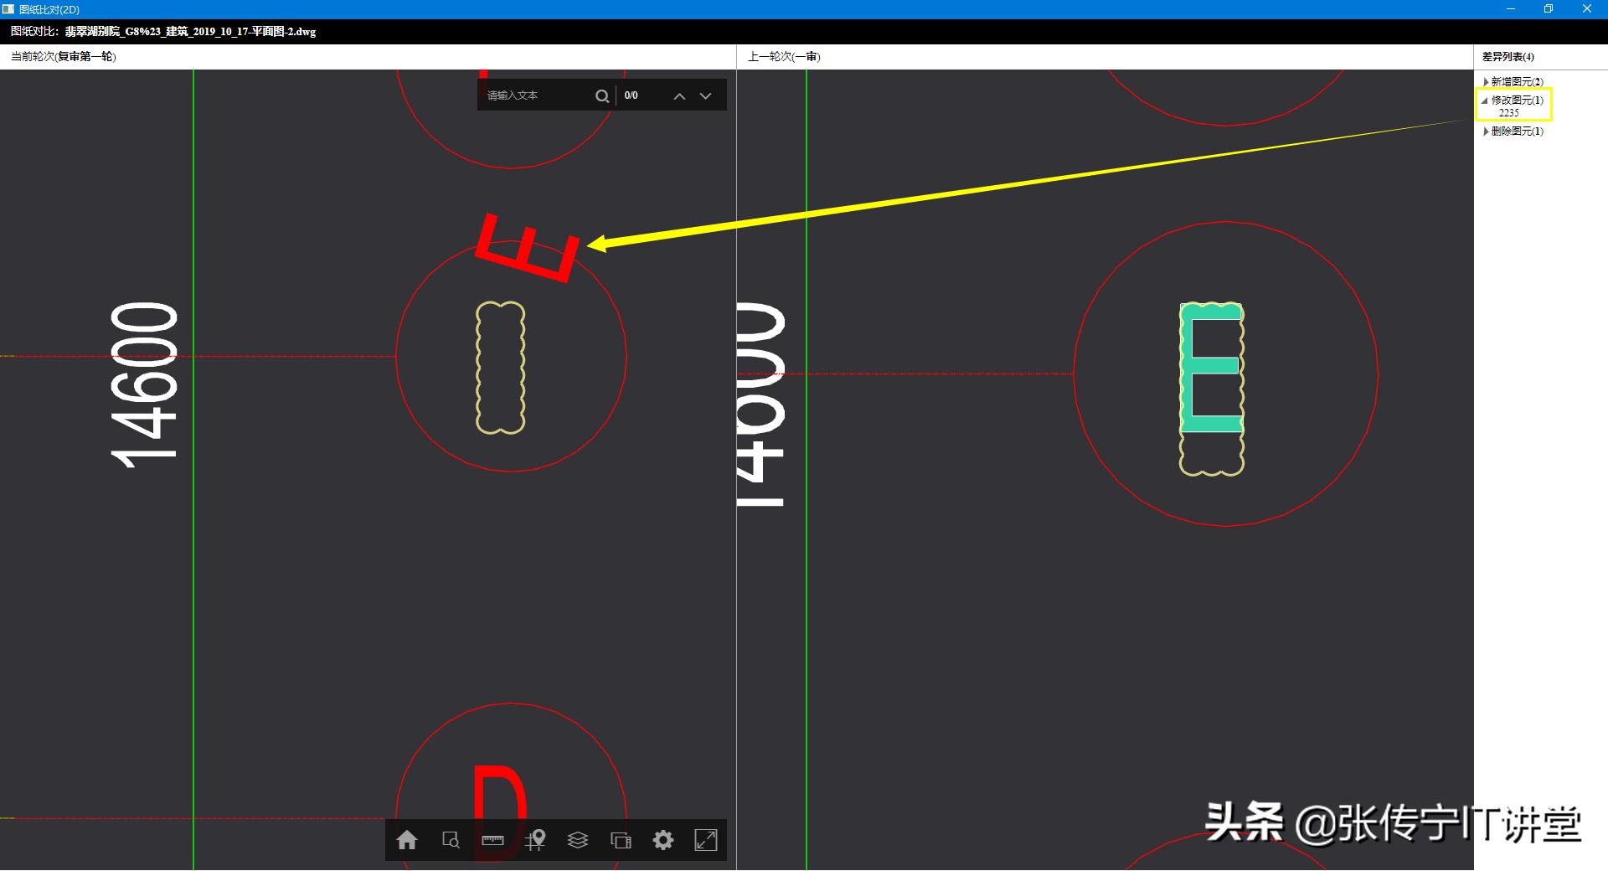Select the Home view icon

pyautogui.click(x=408, y=840)
